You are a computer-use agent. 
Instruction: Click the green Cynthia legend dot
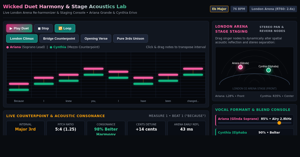coord(51,47)
